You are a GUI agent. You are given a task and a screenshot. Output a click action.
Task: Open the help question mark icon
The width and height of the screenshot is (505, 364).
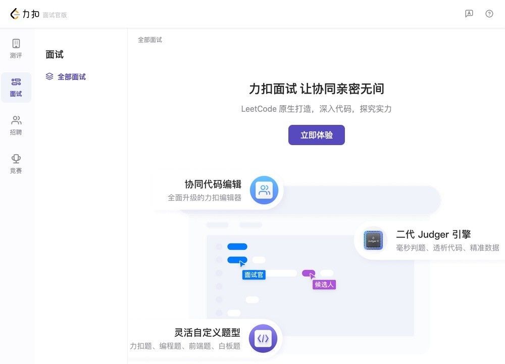tap(489, 14)
